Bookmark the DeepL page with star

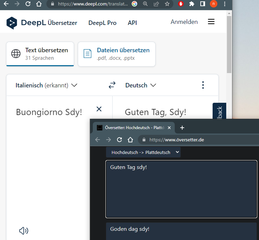point(167,4)
